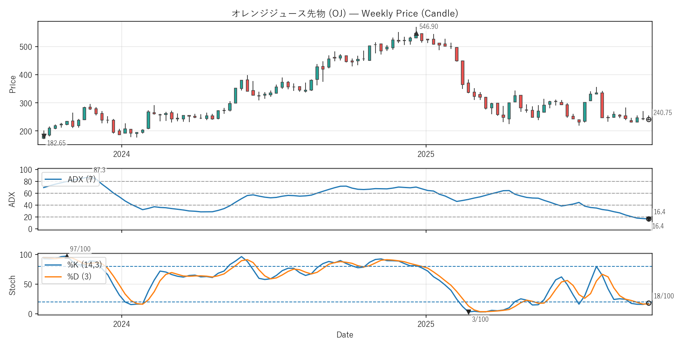Image resolution: width=683 pixels, height=347 pixels.
Task: Click the ADX (7) blue legend line swatch
Action: click(53, 179)
